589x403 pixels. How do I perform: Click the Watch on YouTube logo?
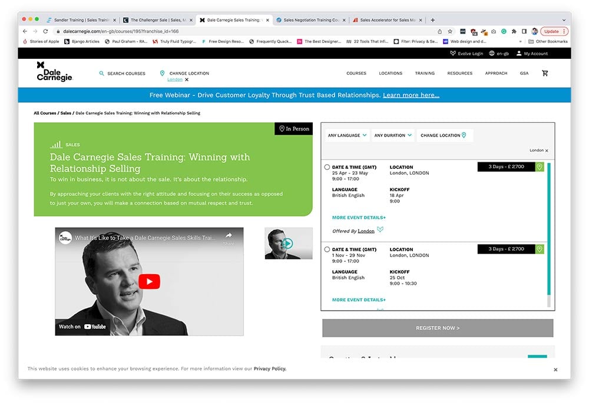click(95, 327)
